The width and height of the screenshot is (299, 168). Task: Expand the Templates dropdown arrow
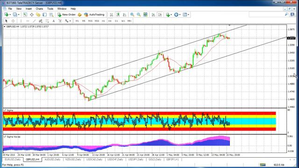tap(188, 14)
